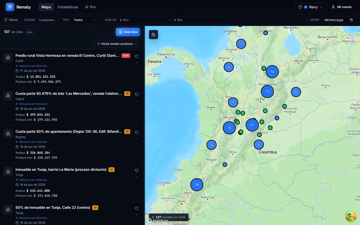Expand the Las Mercedes listing chevron
The height and width of the screenshot is (225, 360).
pyautogui.click(x=137, y=101)
